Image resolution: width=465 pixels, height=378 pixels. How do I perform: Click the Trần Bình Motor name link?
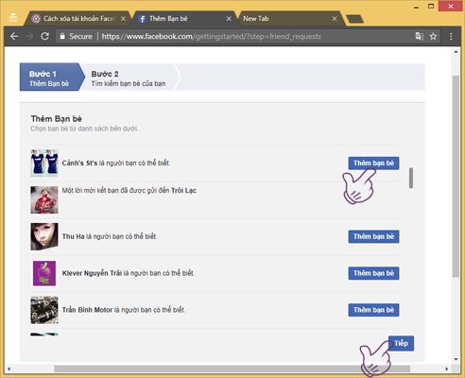(87, 310)
